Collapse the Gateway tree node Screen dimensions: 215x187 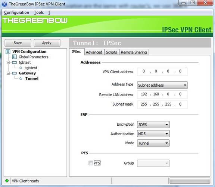pos(8,73)
